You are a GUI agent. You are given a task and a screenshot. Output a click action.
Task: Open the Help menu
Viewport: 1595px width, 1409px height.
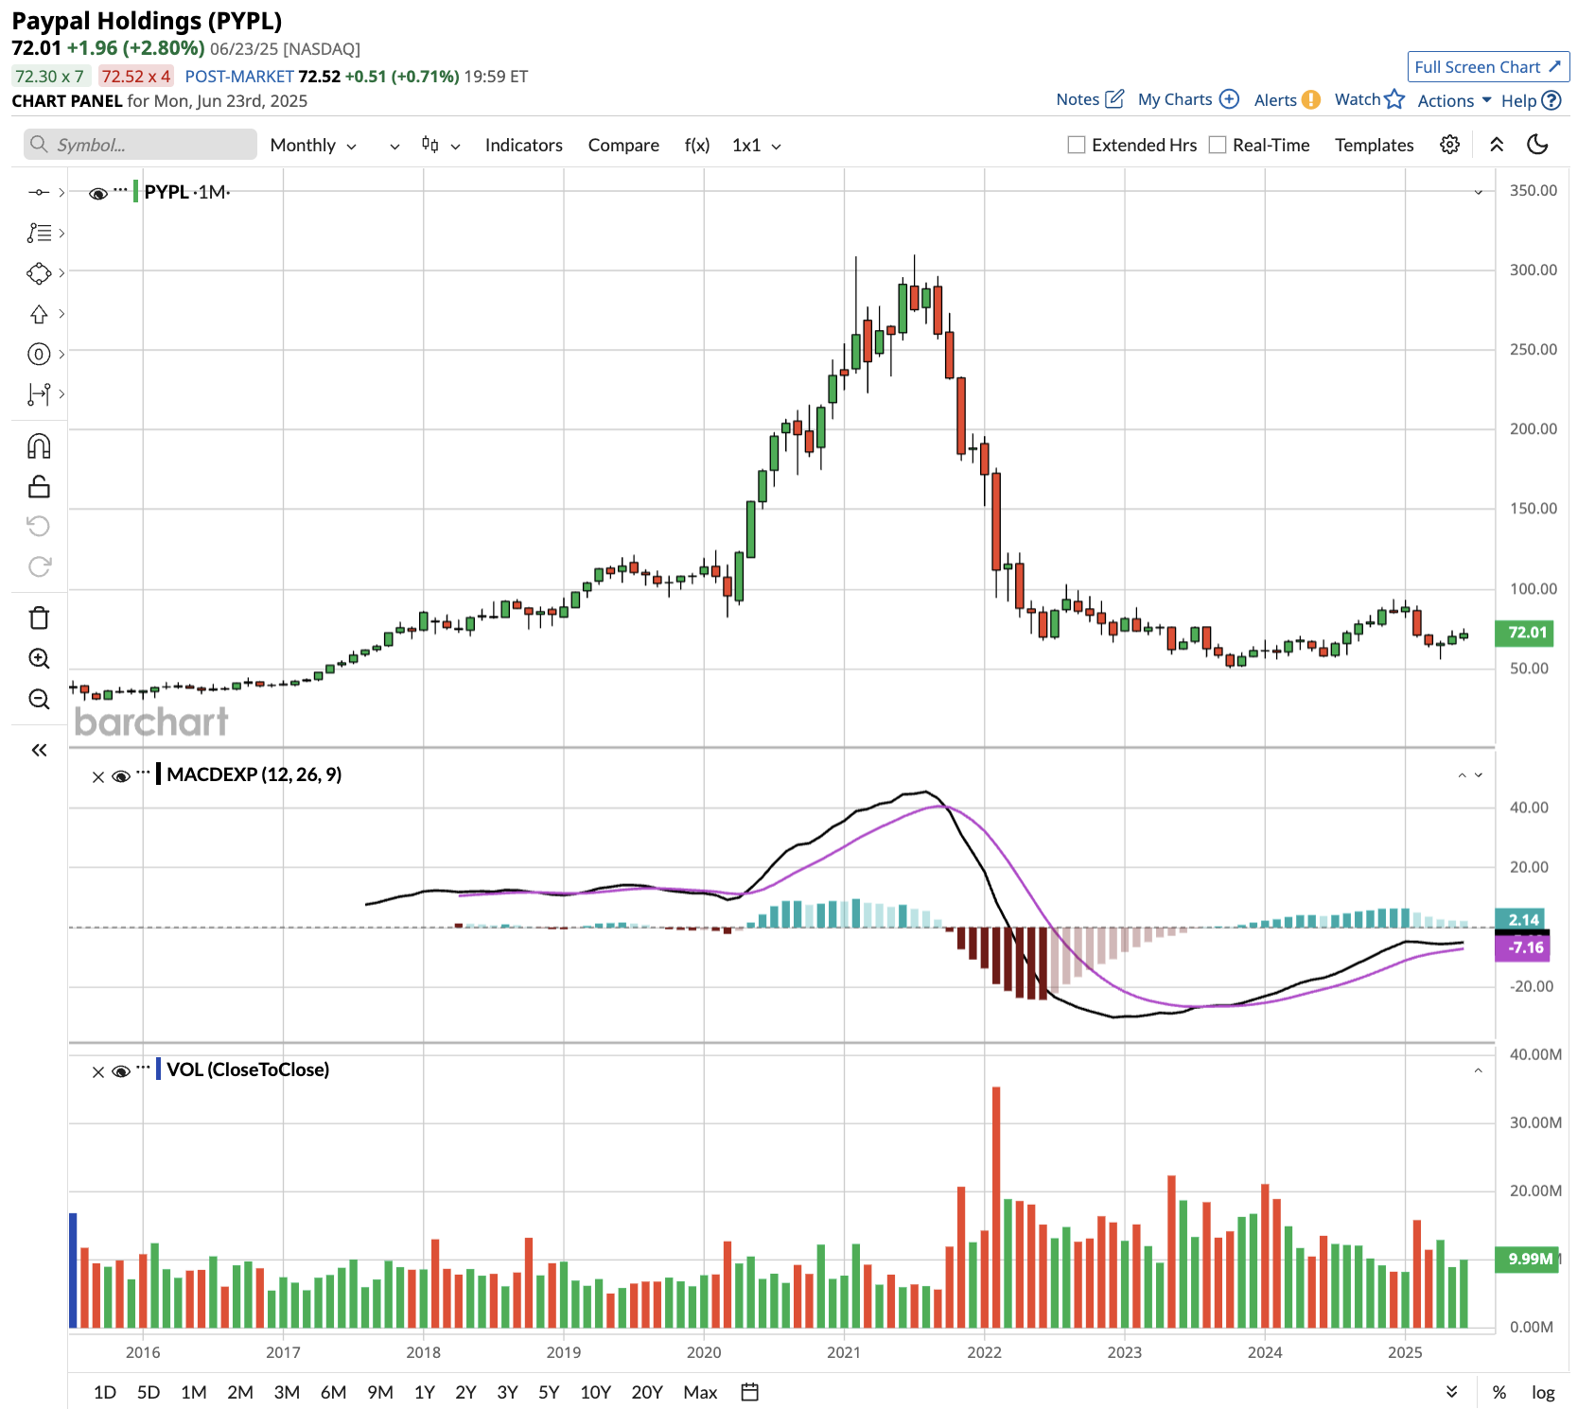[1531, 100]
